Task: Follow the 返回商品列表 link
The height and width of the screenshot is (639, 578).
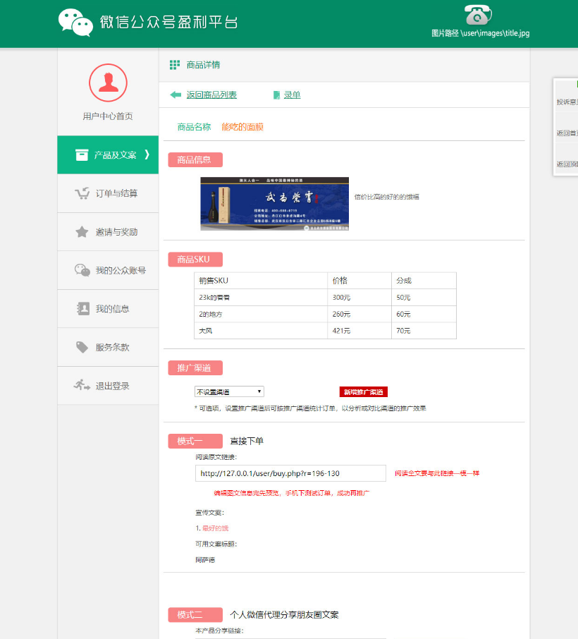Action: coord(211,95)
